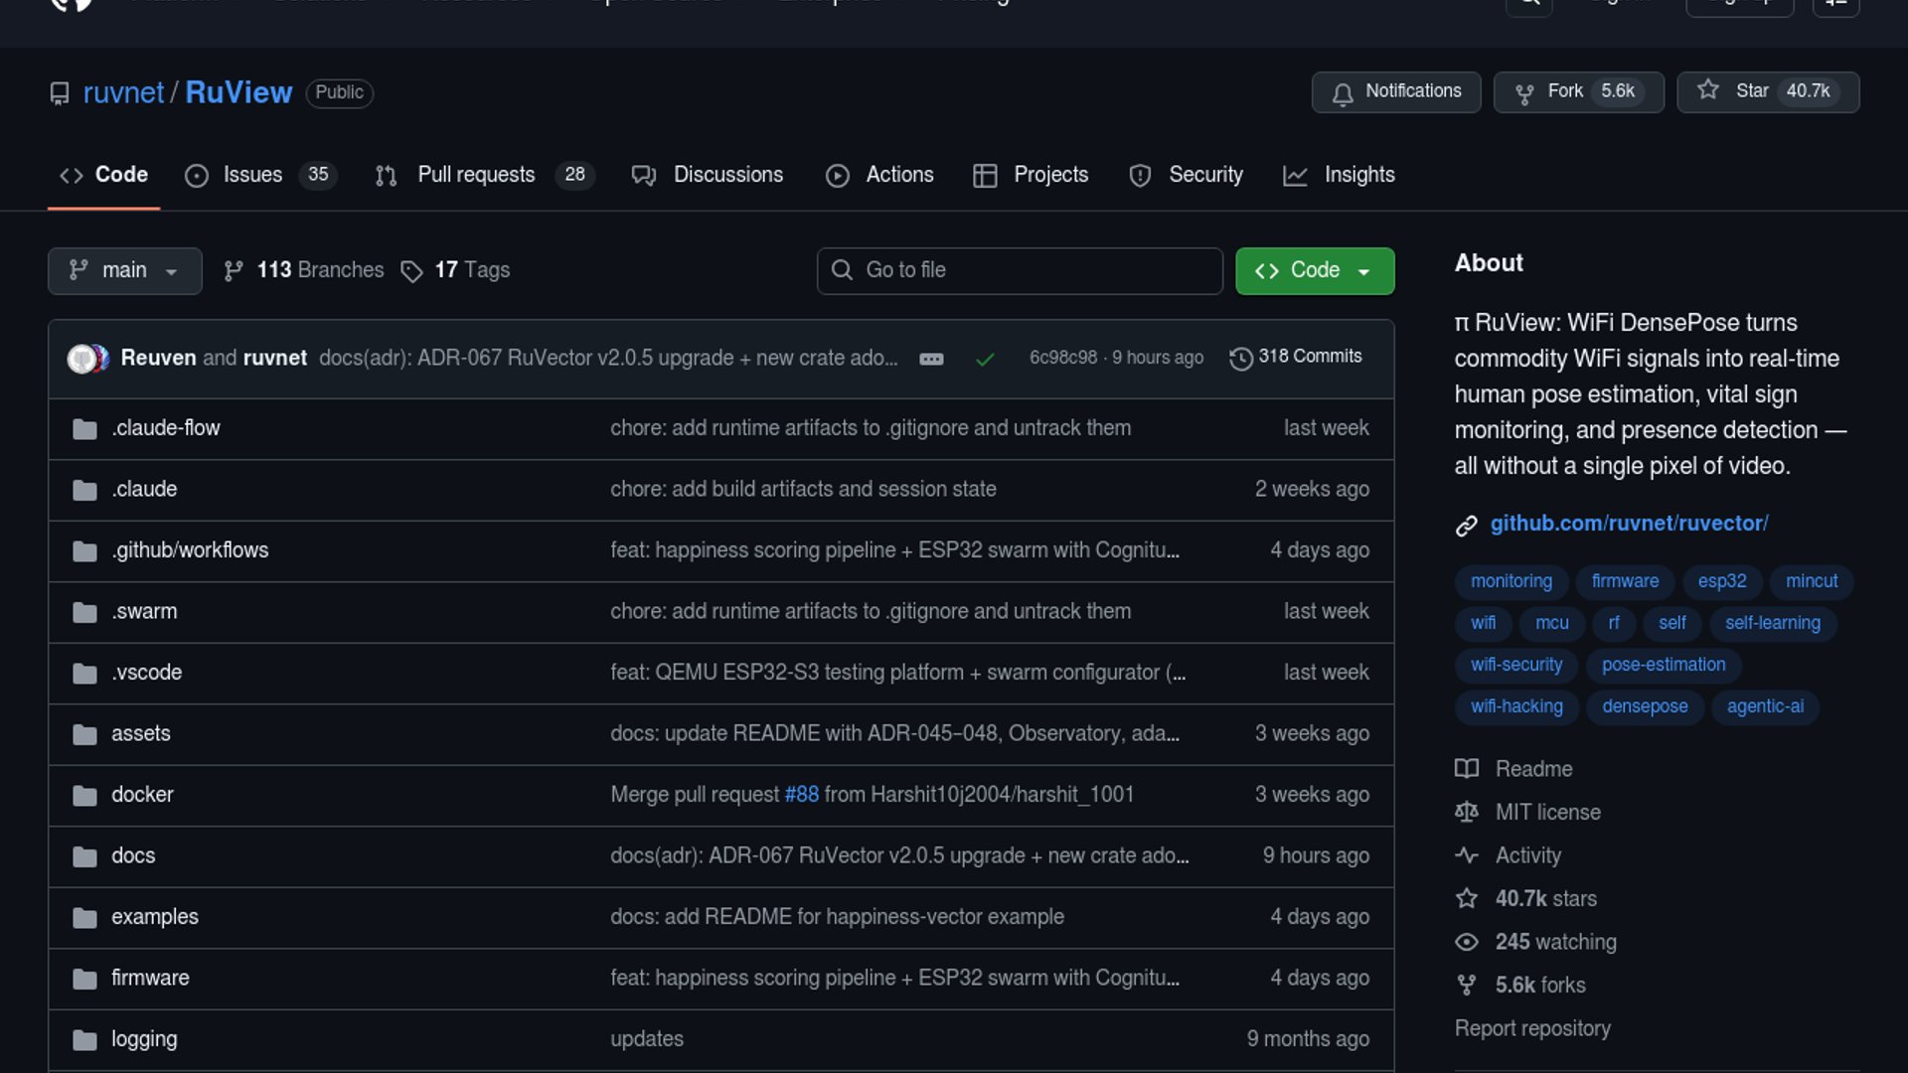Screen dimensions: 1908x1073
Task: Open the green Code dropdown
Action: [x=1314, y=270]
